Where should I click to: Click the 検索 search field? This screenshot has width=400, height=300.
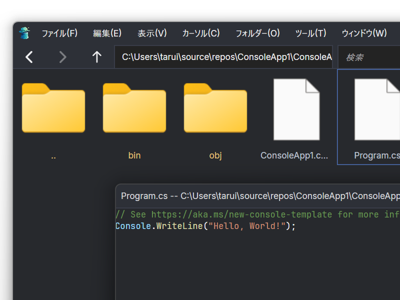pyautogui.click(x=369, y=57)
